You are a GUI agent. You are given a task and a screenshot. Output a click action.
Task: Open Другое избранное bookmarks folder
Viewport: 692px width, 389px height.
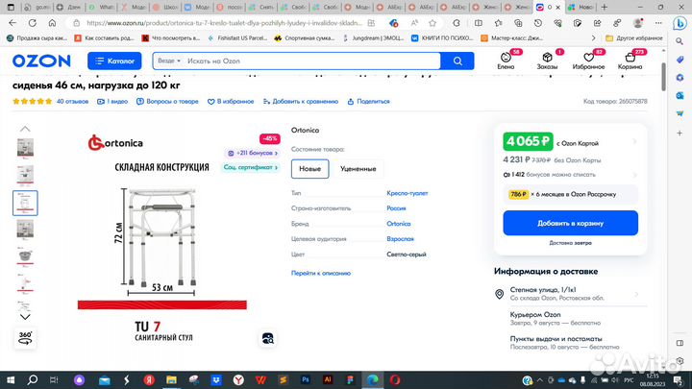(634, 38)
